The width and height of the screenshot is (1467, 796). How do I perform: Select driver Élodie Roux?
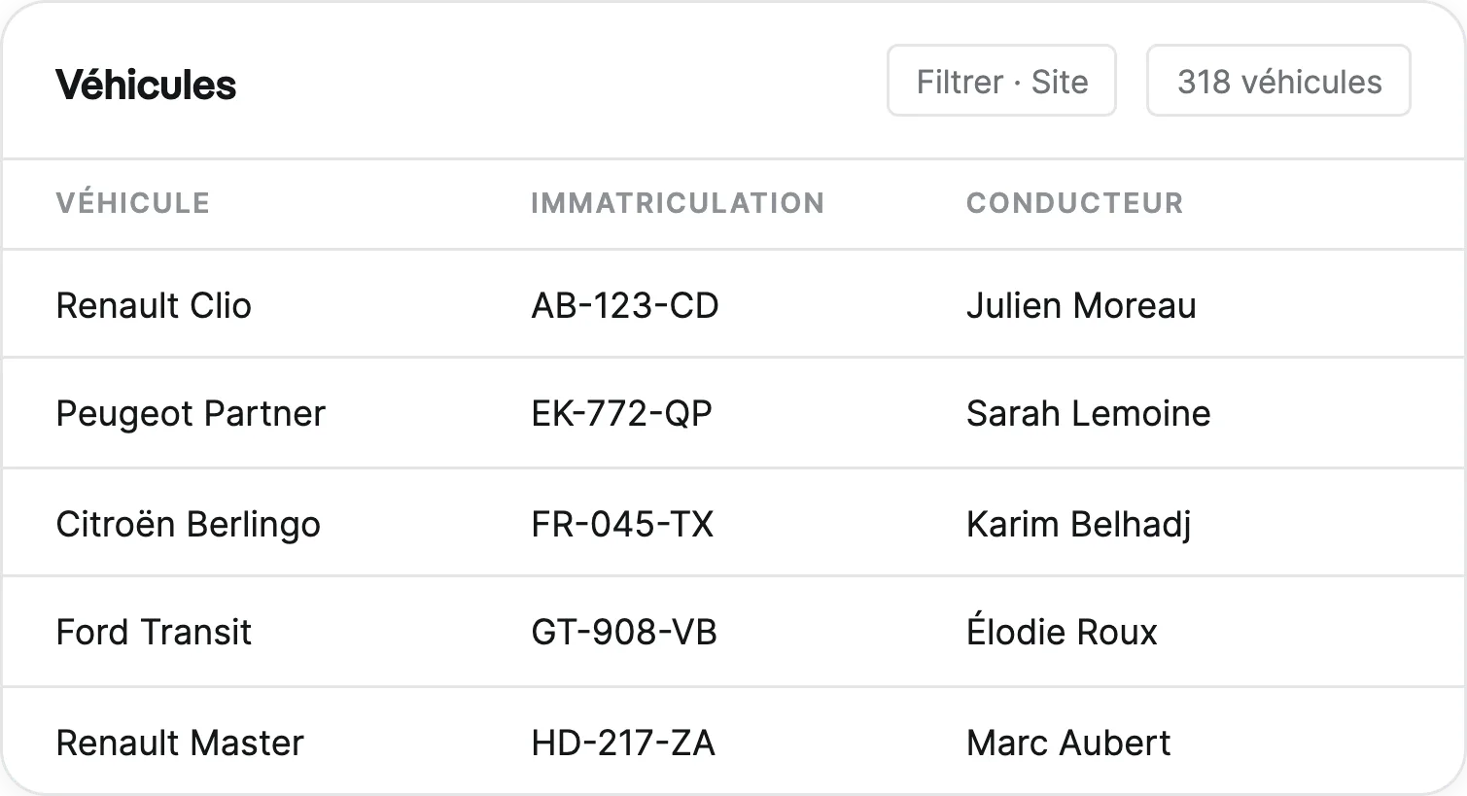pyautogui.click(x=1062, y=630)
